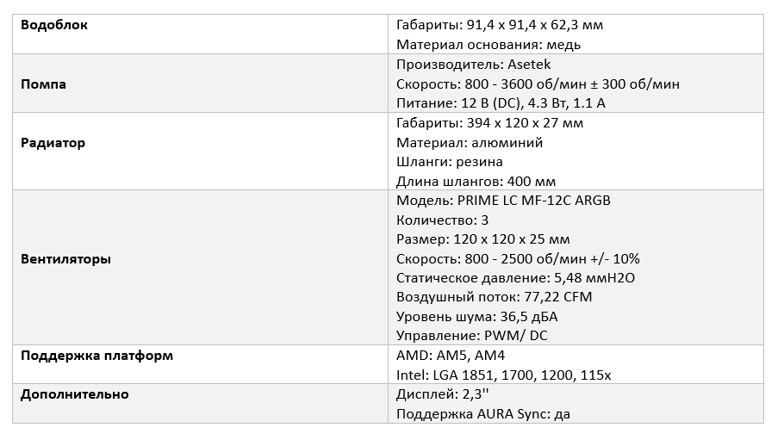Click the AMD: AM5, AM4 line

[451, 356]
